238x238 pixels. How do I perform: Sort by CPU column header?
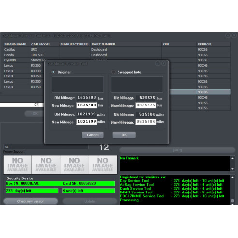point(179,44)
